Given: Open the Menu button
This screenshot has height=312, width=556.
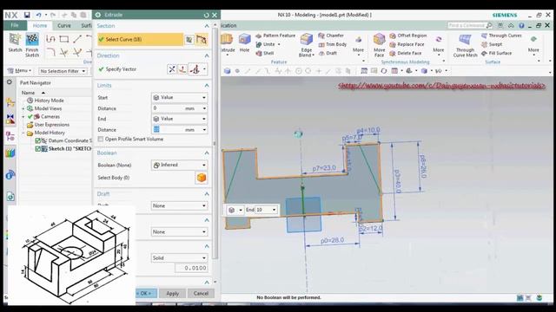Looking at the screenshot, I should tap(20, 71).
